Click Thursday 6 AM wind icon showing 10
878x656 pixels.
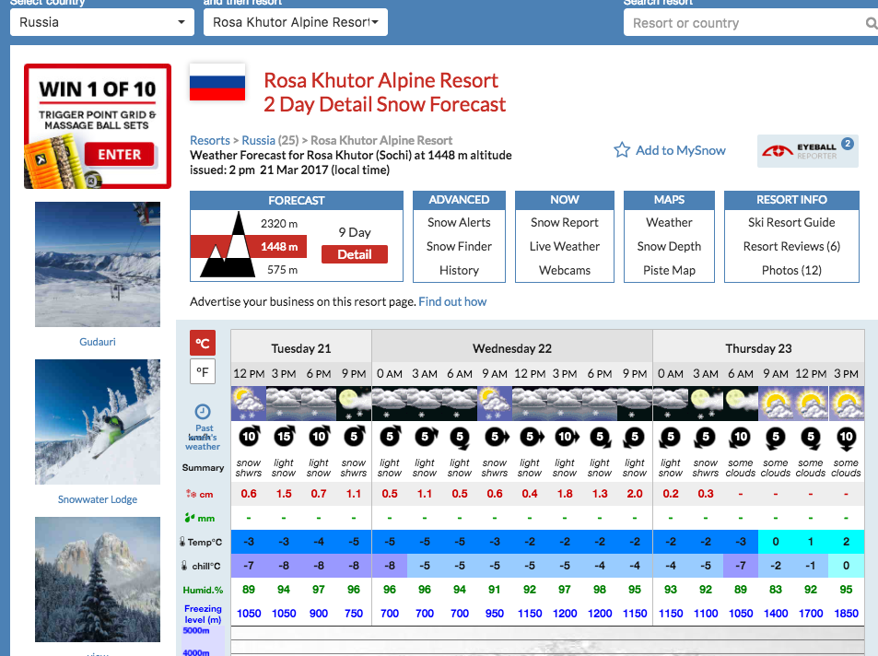point(740,438)
